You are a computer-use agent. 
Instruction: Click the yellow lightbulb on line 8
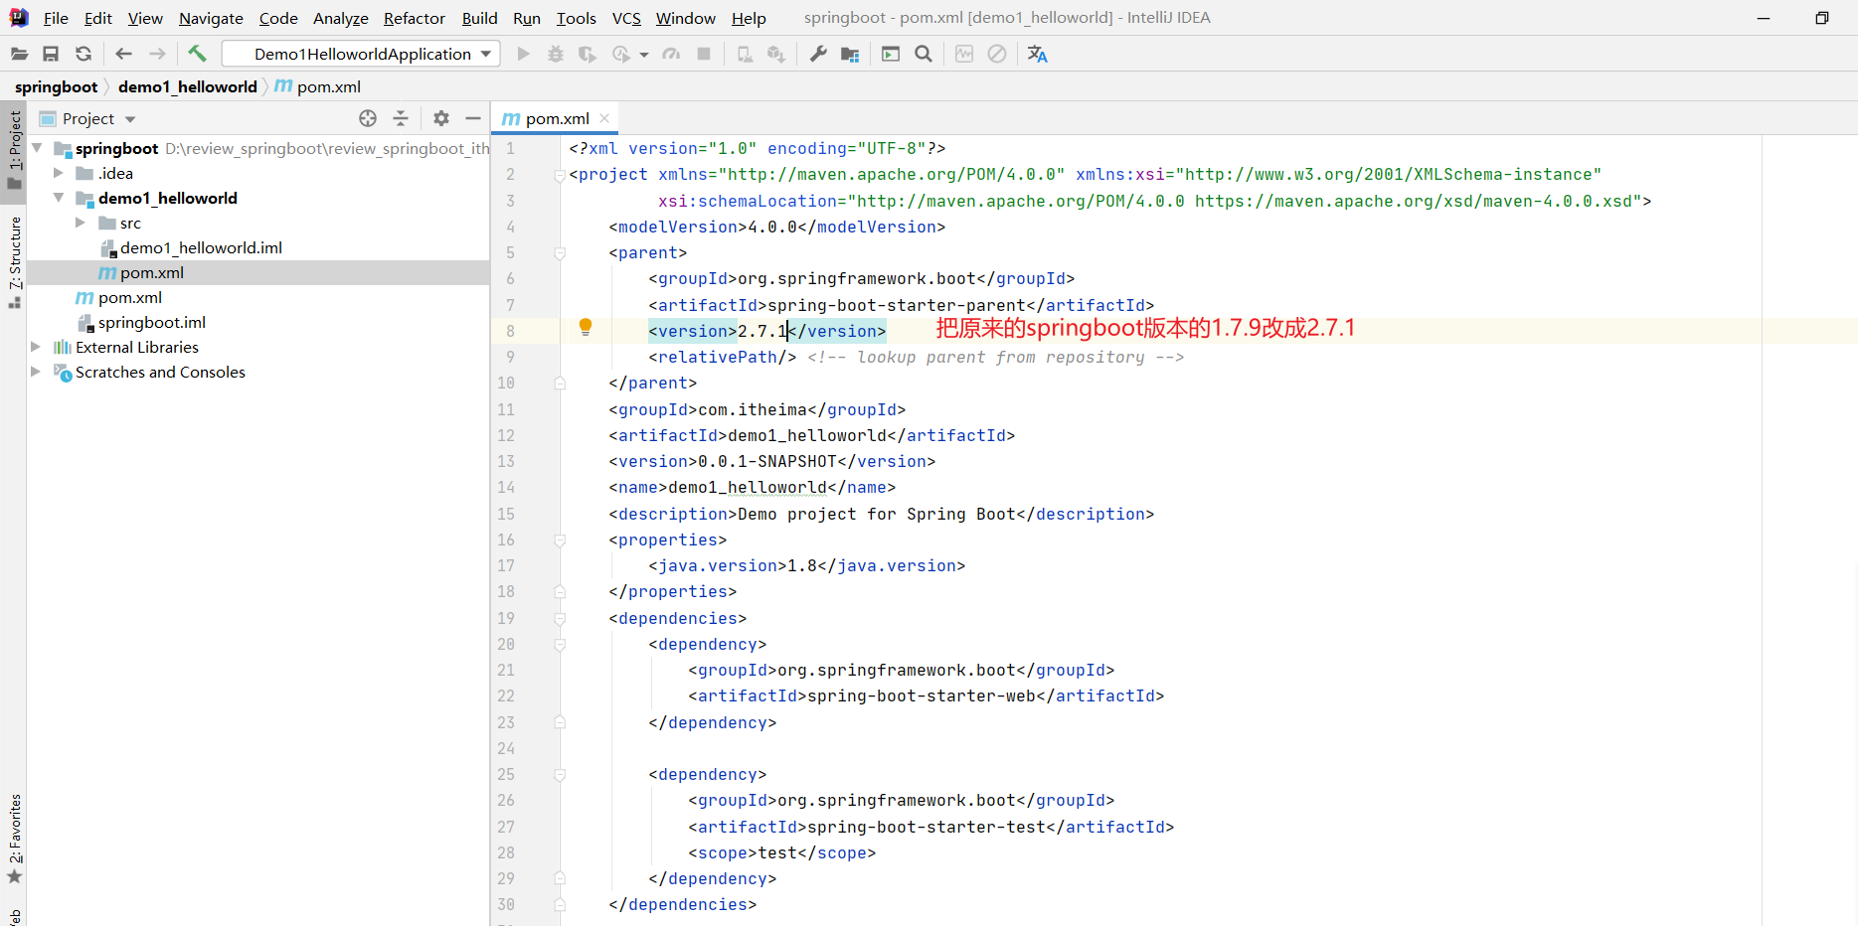tap(586, 327)
